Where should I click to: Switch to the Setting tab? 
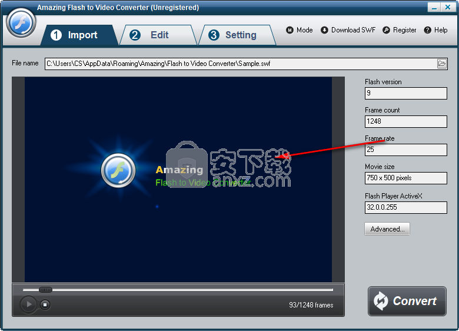point(236,35)
